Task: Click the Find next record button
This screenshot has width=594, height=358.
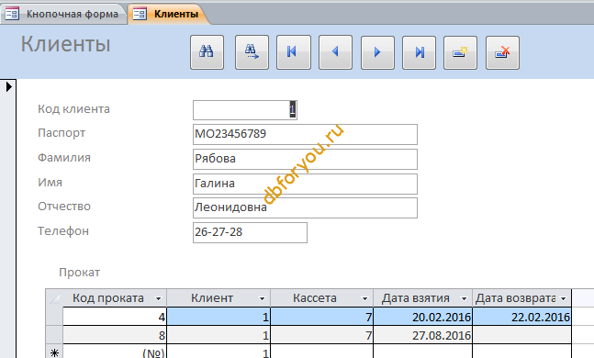Action: [252, 52]
